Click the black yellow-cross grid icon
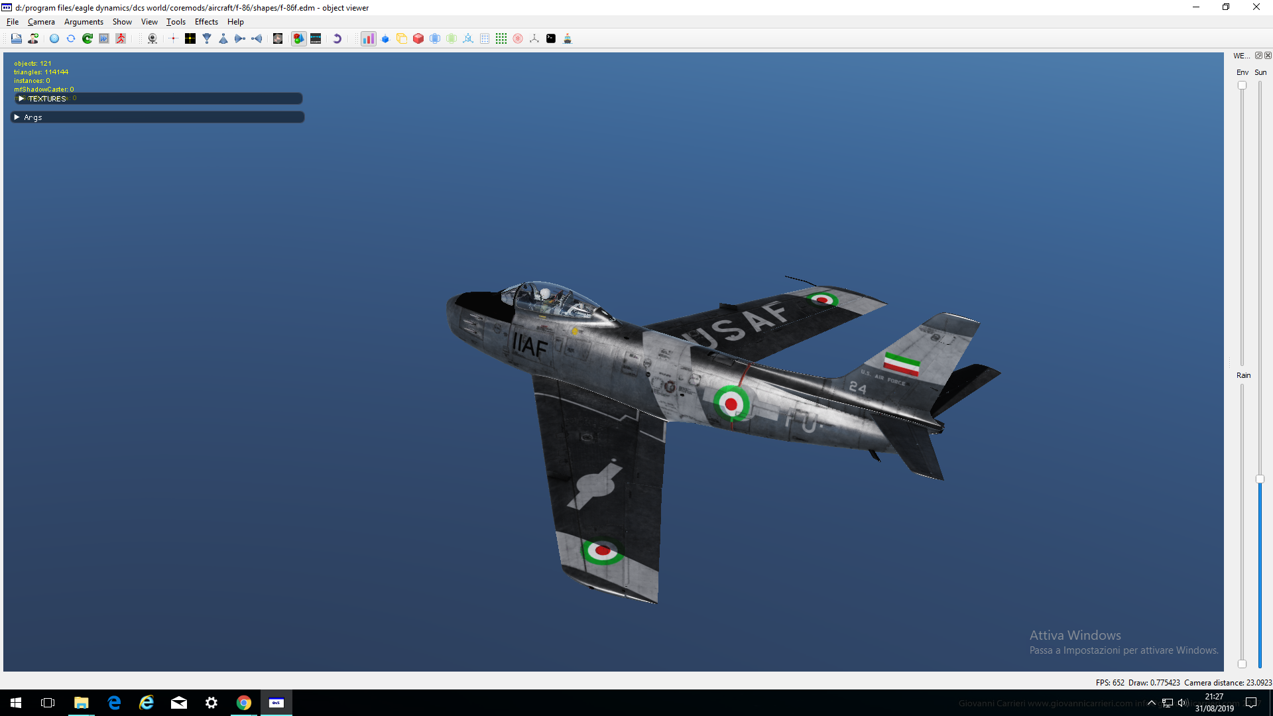 pyautogui.click(x=190, y=38)
